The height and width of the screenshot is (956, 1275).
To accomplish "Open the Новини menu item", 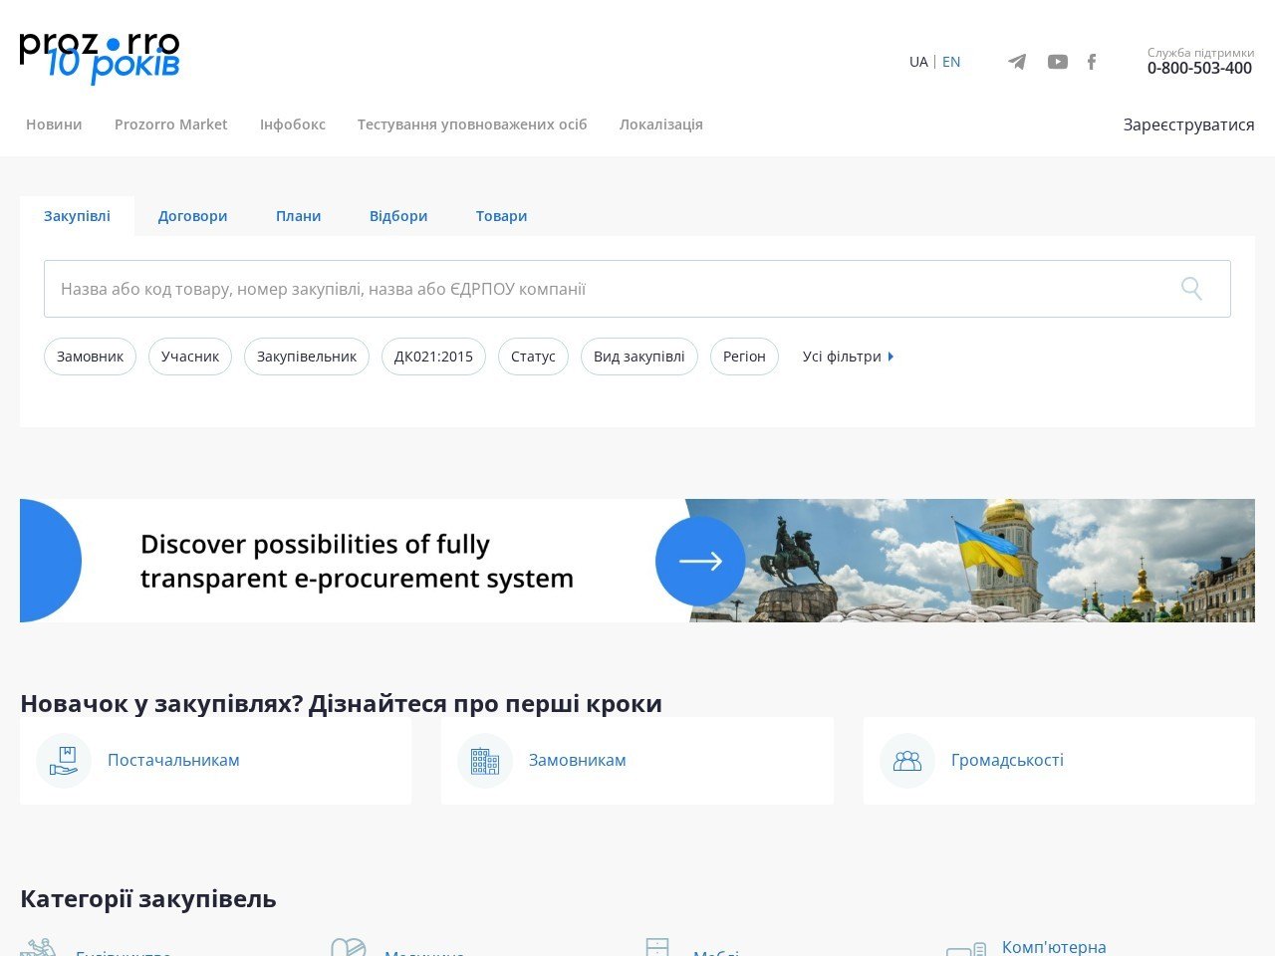I will pos(54,124).
